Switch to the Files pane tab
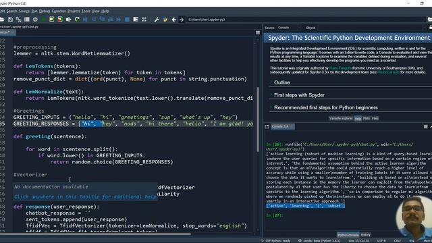The width and height of the screenshot is (432, 243). [375, 118]
